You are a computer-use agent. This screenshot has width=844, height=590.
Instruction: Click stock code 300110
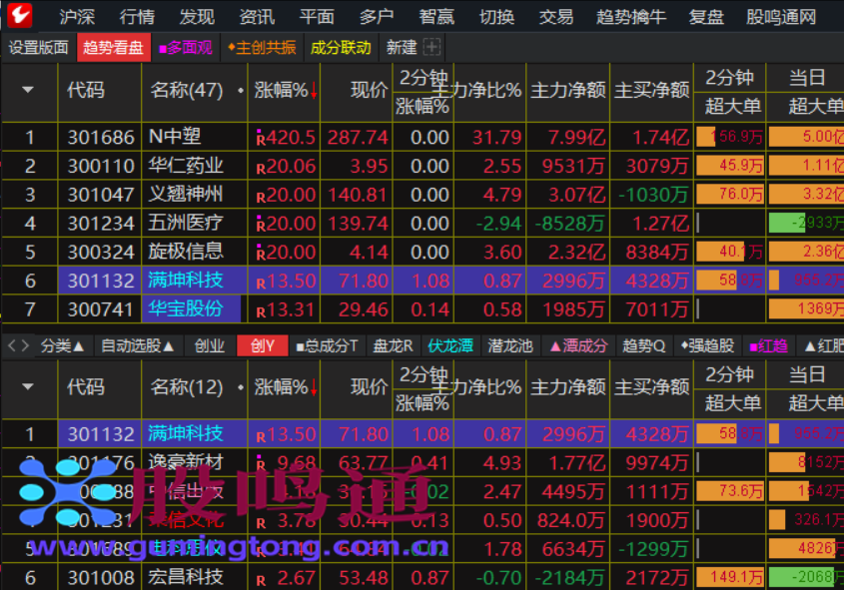[101, 166]
